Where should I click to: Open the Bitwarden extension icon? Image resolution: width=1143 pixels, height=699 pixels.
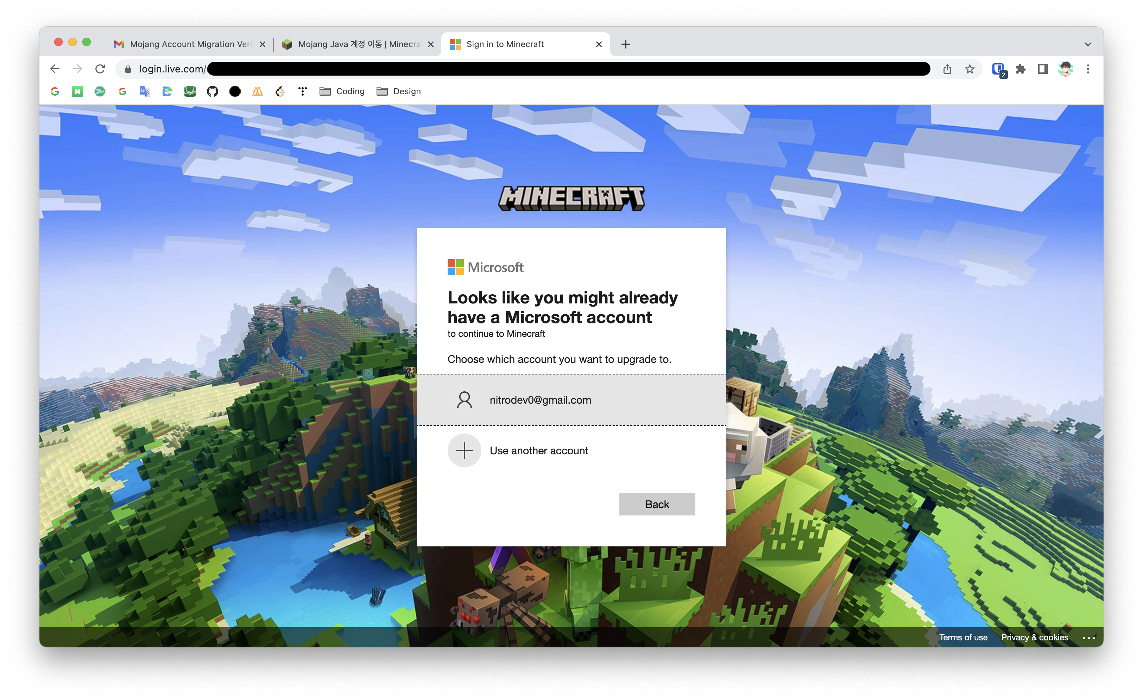[x=998, y=69]
